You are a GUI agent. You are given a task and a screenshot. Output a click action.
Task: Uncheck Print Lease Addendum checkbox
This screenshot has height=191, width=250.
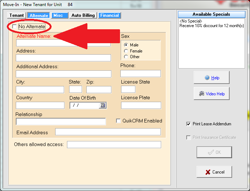click(x=188, y=124)
